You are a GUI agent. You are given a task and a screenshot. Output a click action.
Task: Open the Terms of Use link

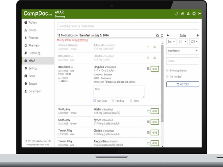pos(45,145)
